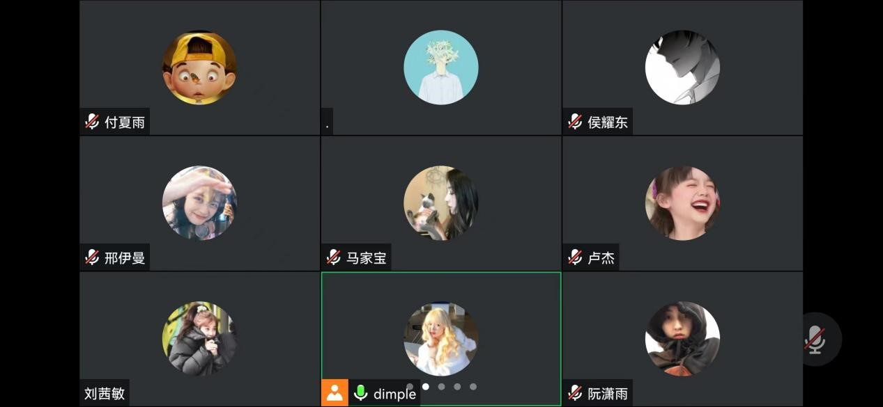The width and height of the screenshot is (883, 407).
Task: Select 付夏雨's yellow cap cartoon avatar
Action: point(199,67)
